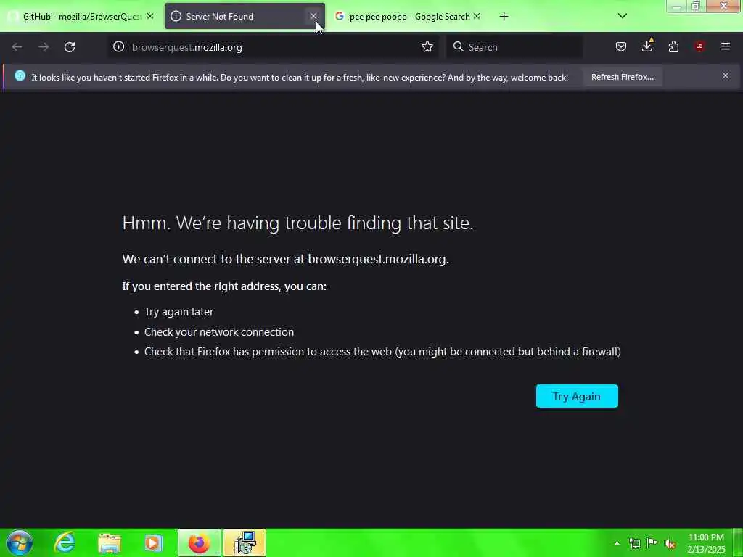Click the 'Check that Firefox has permission' bullet
Viewport: 743px width, 557px height.
tap(382, 352)
